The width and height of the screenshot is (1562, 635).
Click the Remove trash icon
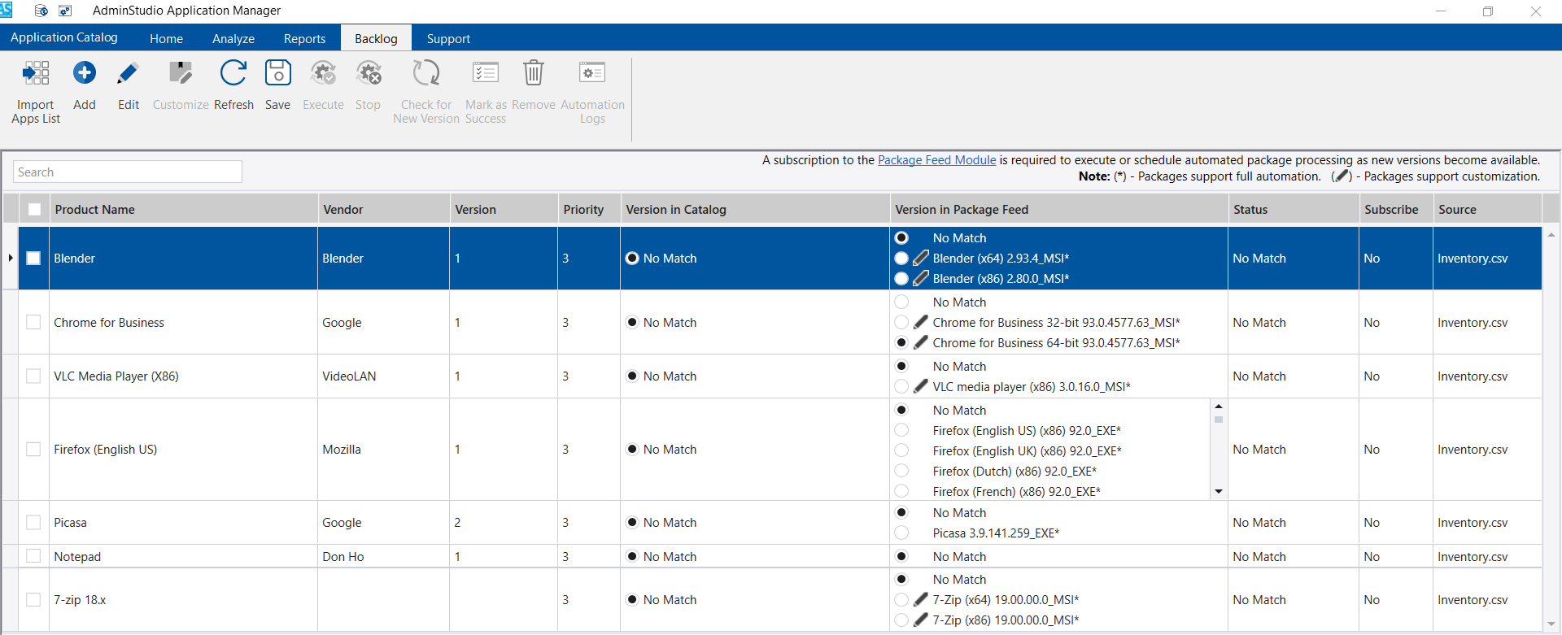coord(534,74)
